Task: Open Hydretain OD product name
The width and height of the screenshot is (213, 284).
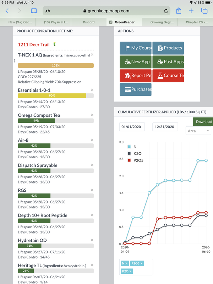Action: [32, 240]
